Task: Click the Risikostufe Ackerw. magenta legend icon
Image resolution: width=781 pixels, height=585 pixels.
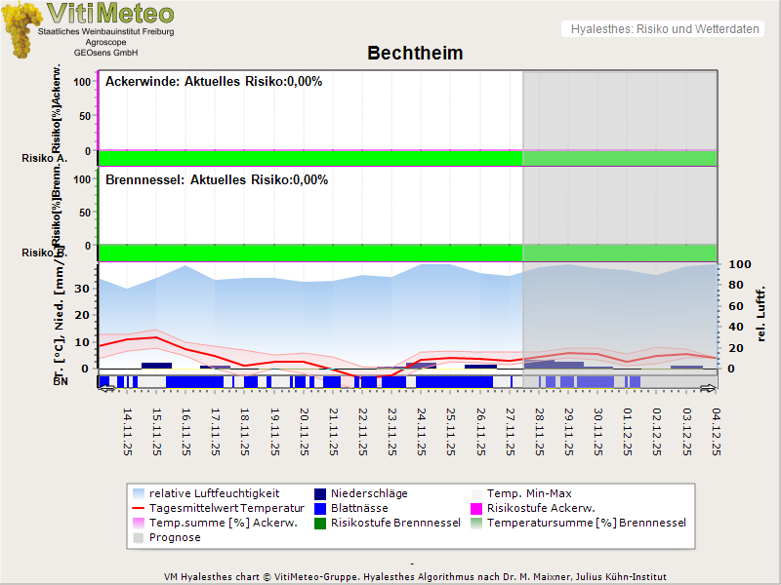Action: [477, 508]
